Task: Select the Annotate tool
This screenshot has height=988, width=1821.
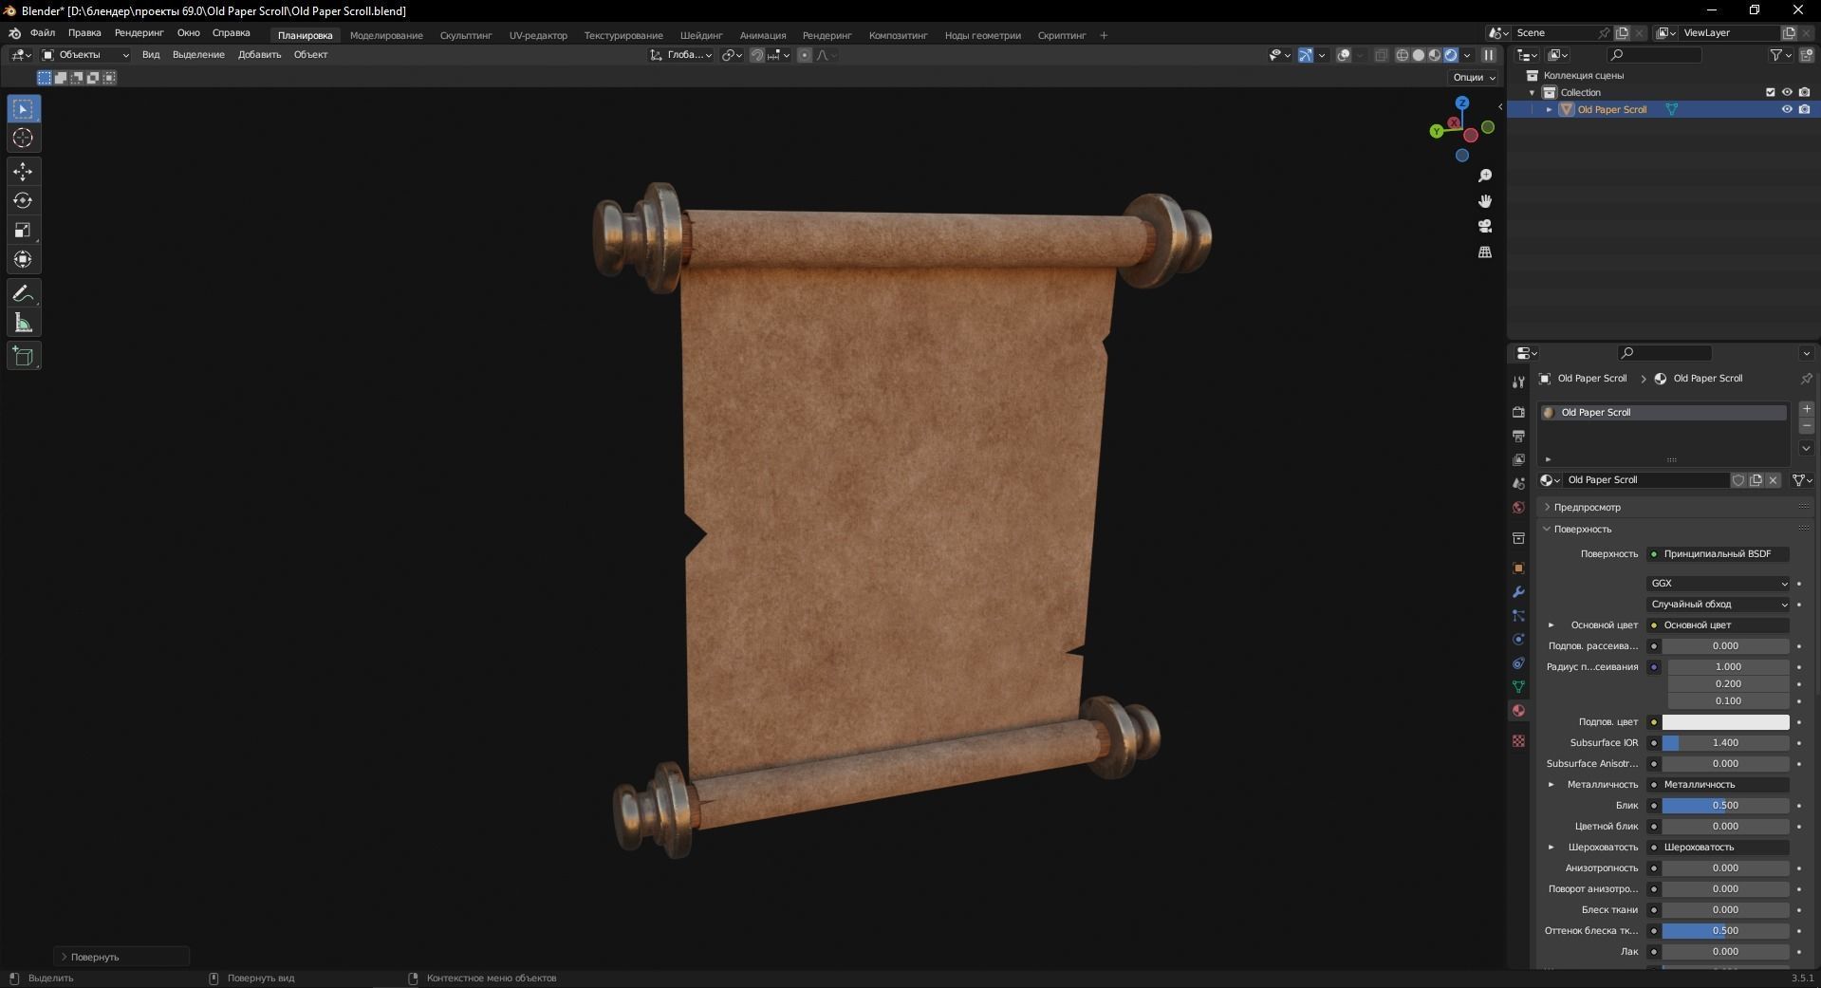Action: (23, 293)
